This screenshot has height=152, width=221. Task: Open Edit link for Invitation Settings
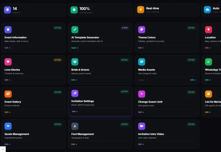point(75,111)
